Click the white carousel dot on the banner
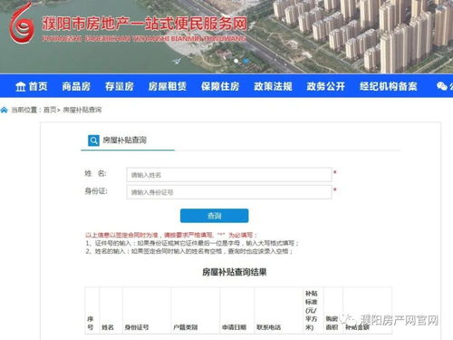 coord(236,61)
